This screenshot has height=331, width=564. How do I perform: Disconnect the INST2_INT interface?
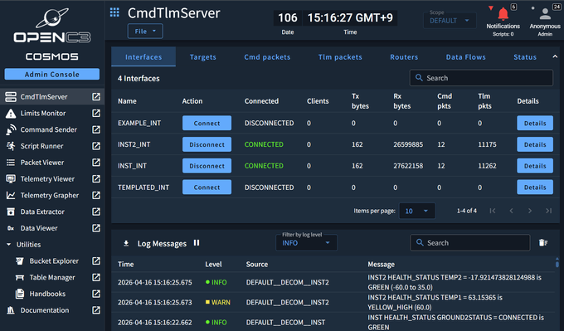[207, 144]
